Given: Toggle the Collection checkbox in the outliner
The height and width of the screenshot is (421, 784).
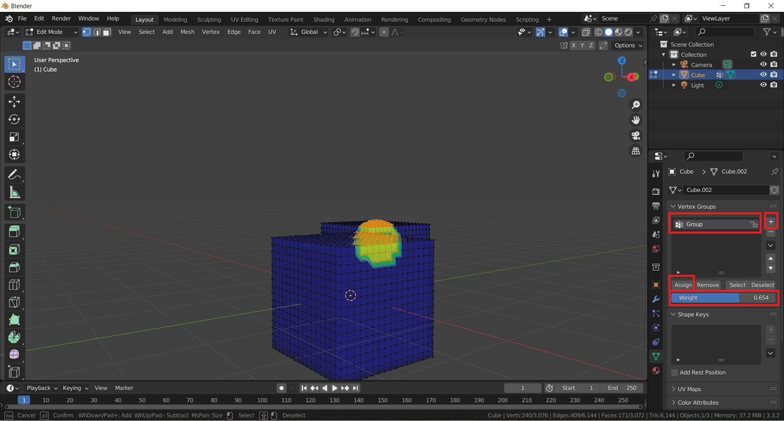Looking at the screenshot, I should pos(753,54).
